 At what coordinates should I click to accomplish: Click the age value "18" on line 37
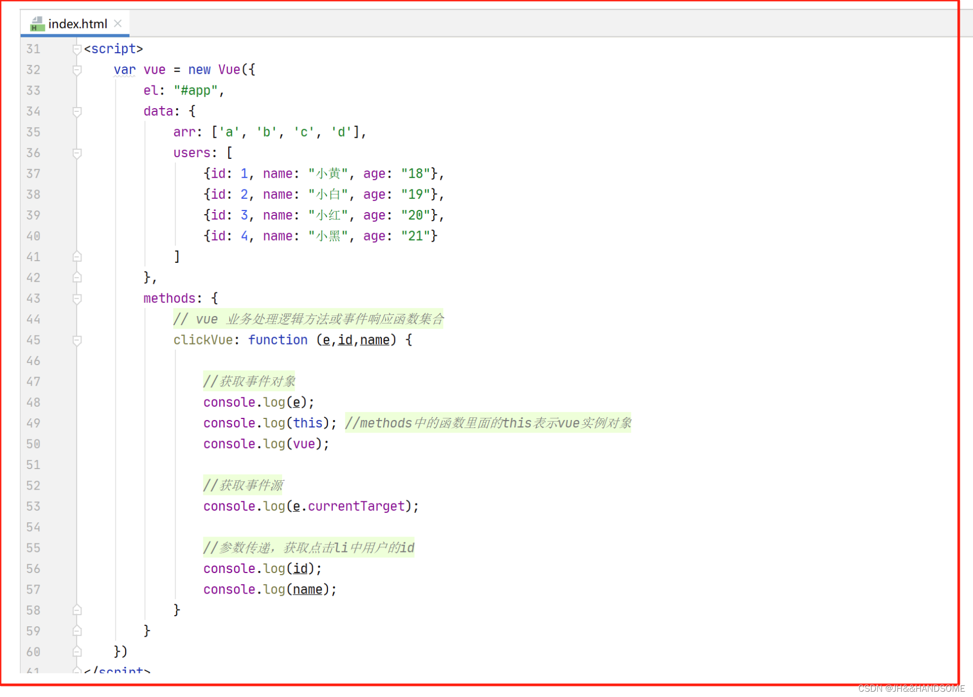point(416,174)
